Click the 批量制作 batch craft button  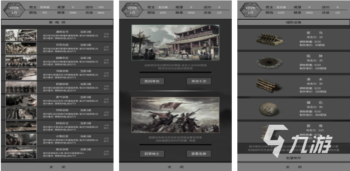294,158
